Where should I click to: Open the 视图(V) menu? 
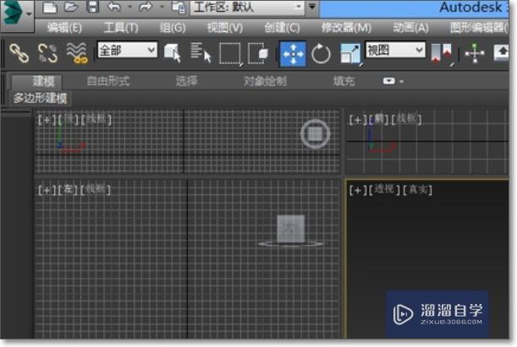[x=225, y=28]
